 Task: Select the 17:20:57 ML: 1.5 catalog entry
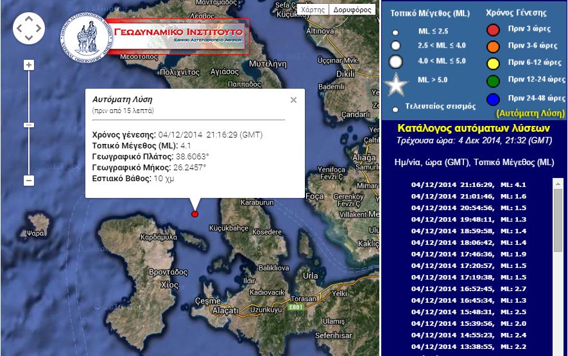pyautogui.click(x=469, y=266)
